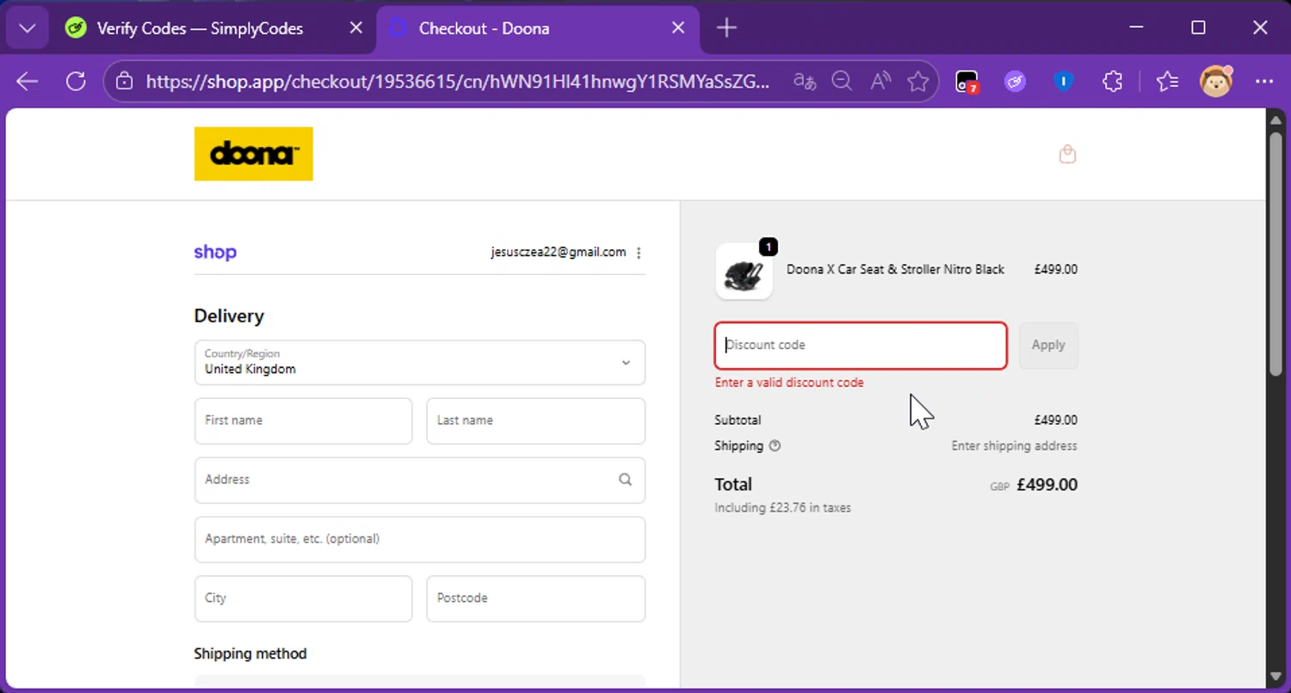Image resolution: width=1291 pixels, height=693 pixels.
Task: Focus the City field
Action: click(x=304, y=598)
